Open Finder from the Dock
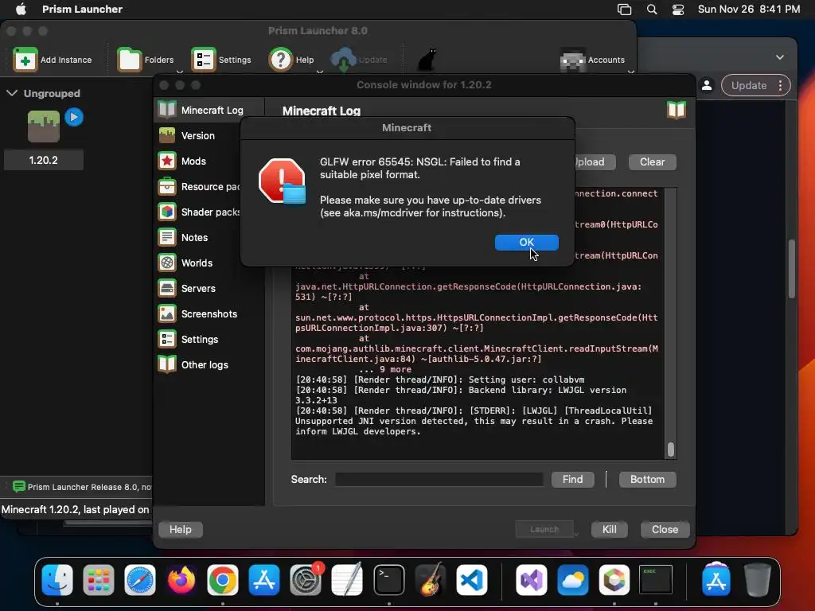This screenshot has width=815, height=611. click(x=57, y=580)
